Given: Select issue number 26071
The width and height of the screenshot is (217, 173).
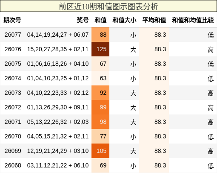Looking at the screenshot, I should tap(13, 122).
